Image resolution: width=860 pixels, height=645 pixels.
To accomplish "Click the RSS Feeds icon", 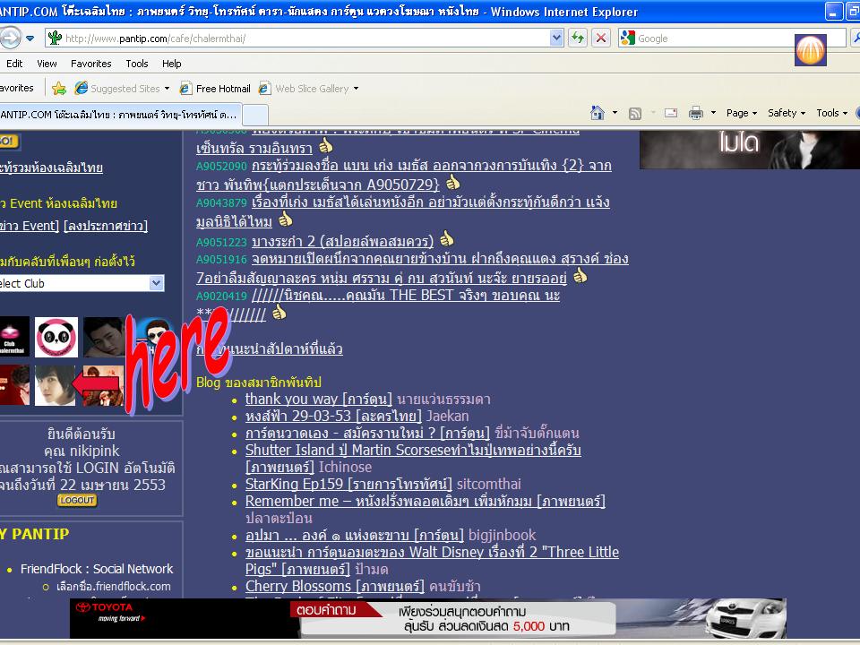I will (x=635, y=114).
